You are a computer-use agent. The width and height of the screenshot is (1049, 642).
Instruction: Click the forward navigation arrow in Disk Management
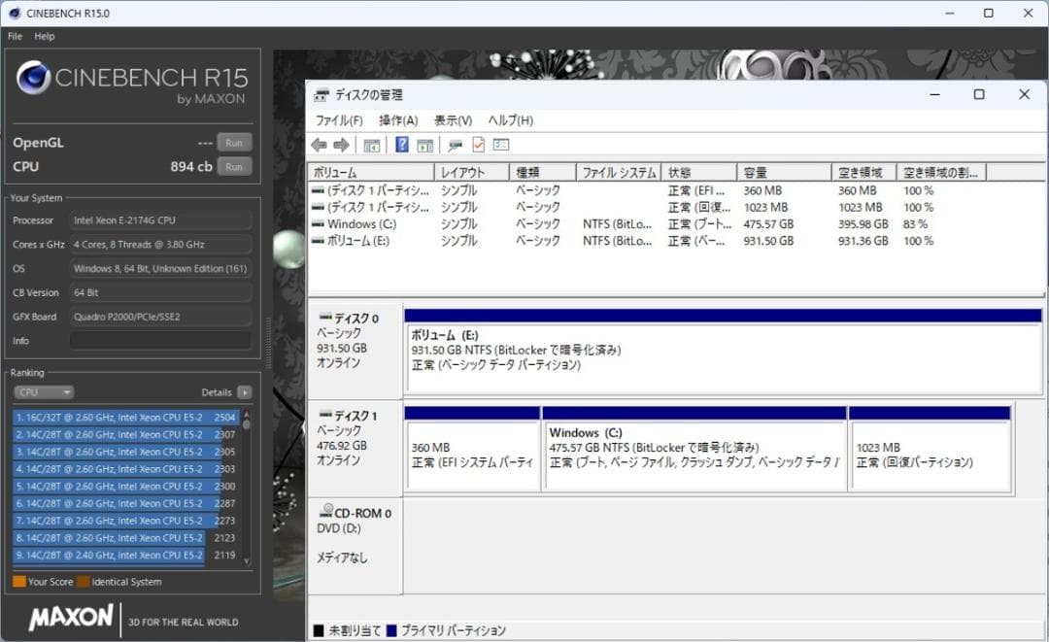(x=340, y=145)
